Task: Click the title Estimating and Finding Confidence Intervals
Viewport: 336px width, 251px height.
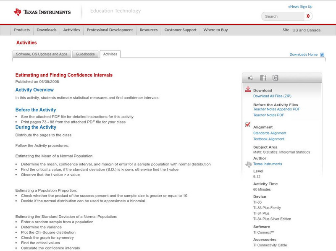Action: [64, 75]
